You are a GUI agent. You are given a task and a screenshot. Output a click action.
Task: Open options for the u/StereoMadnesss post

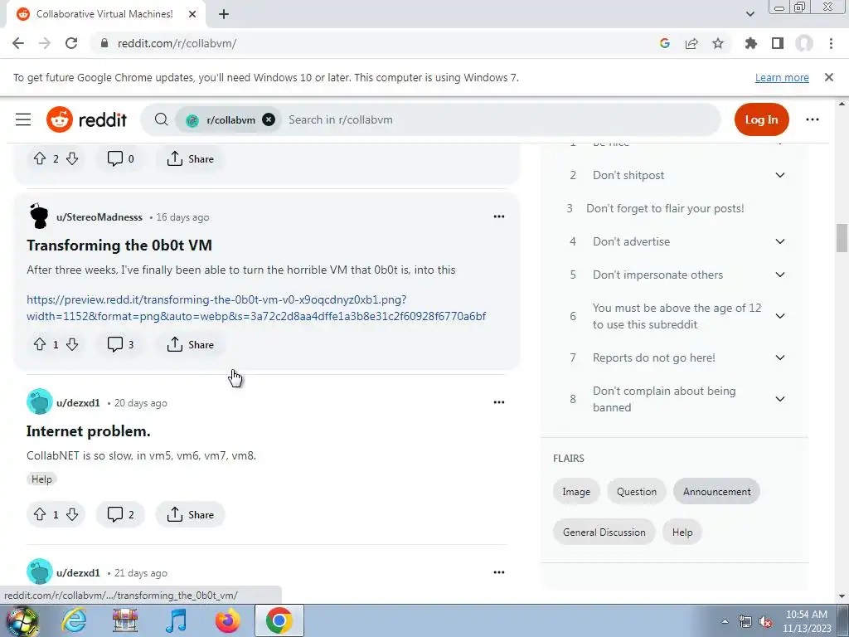pos(498,216)
